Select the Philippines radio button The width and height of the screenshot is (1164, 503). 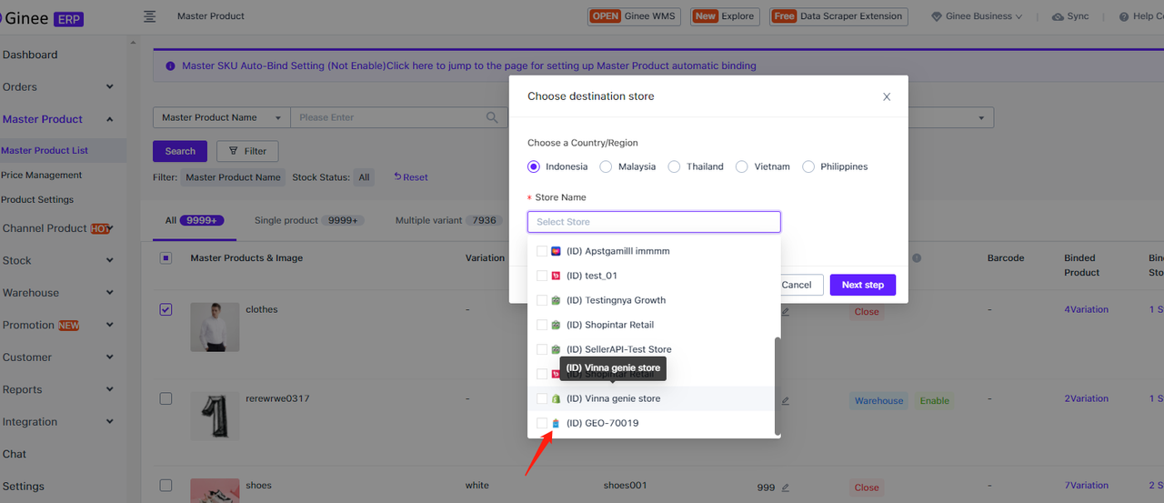click(x=808, y=166)
